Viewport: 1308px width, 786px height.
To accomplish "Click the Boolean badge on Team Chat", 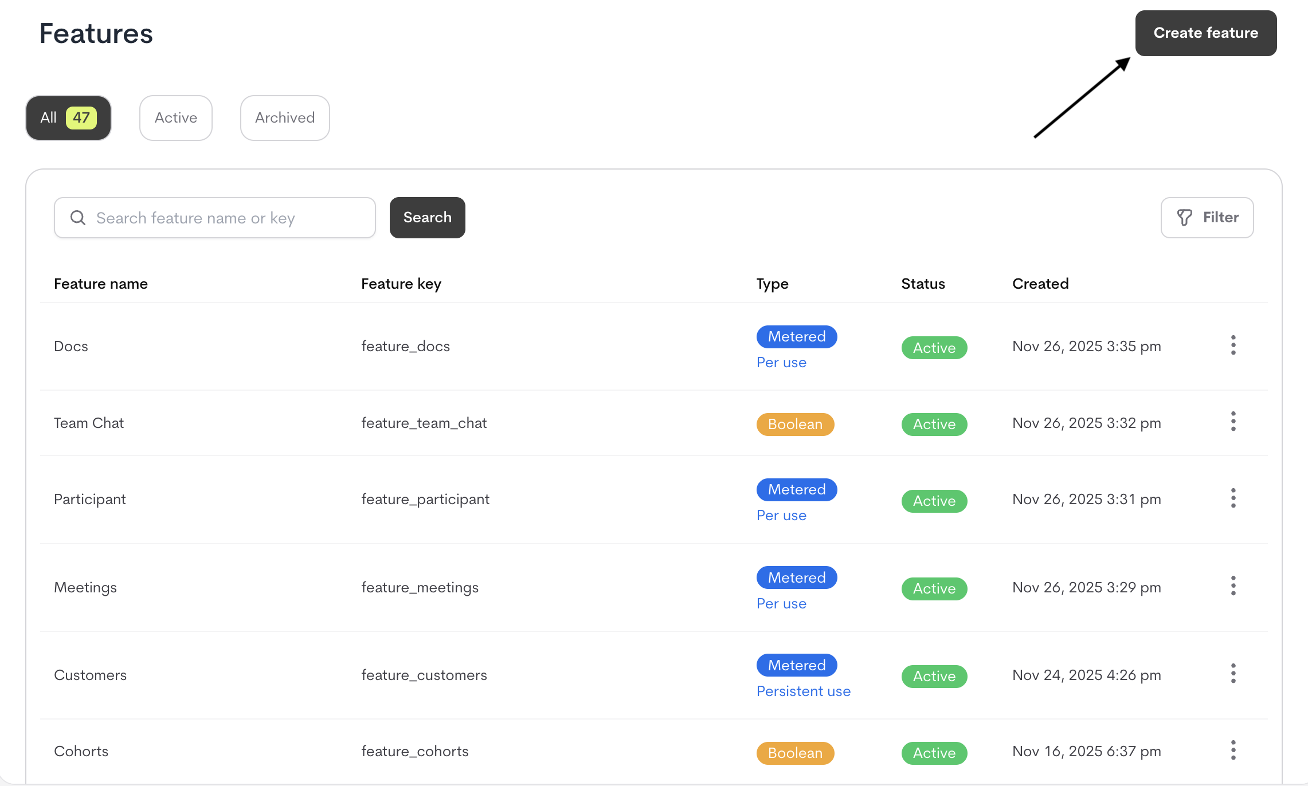I will [795, 424].
